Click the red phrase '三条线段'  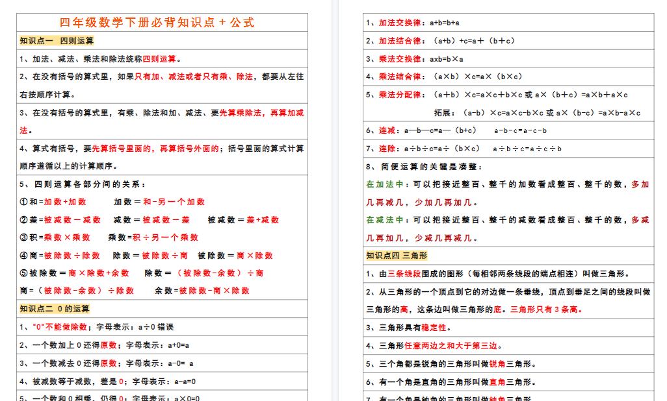tap(404, 274)
